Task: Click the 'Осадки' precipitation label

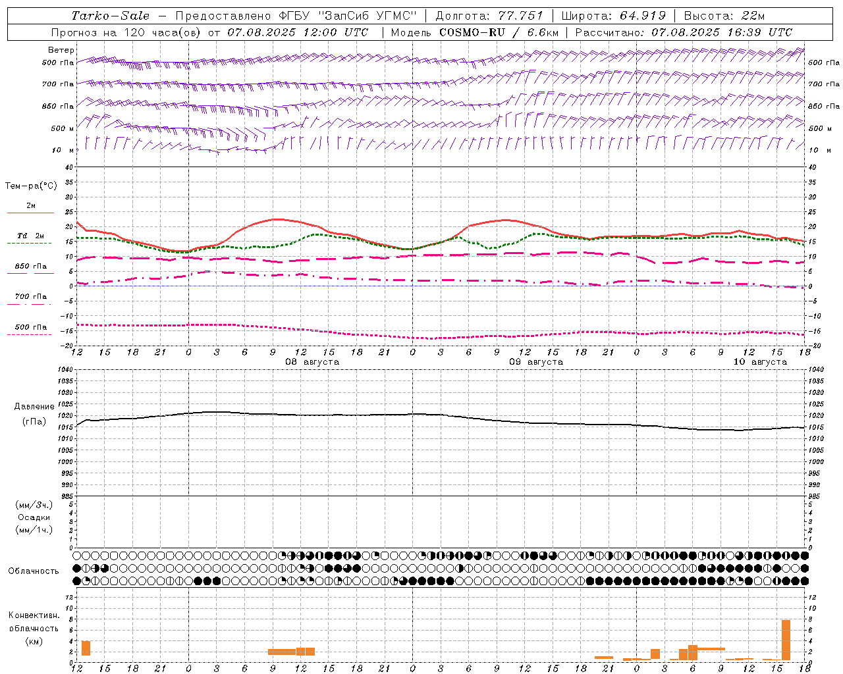Action: point(34,517)
